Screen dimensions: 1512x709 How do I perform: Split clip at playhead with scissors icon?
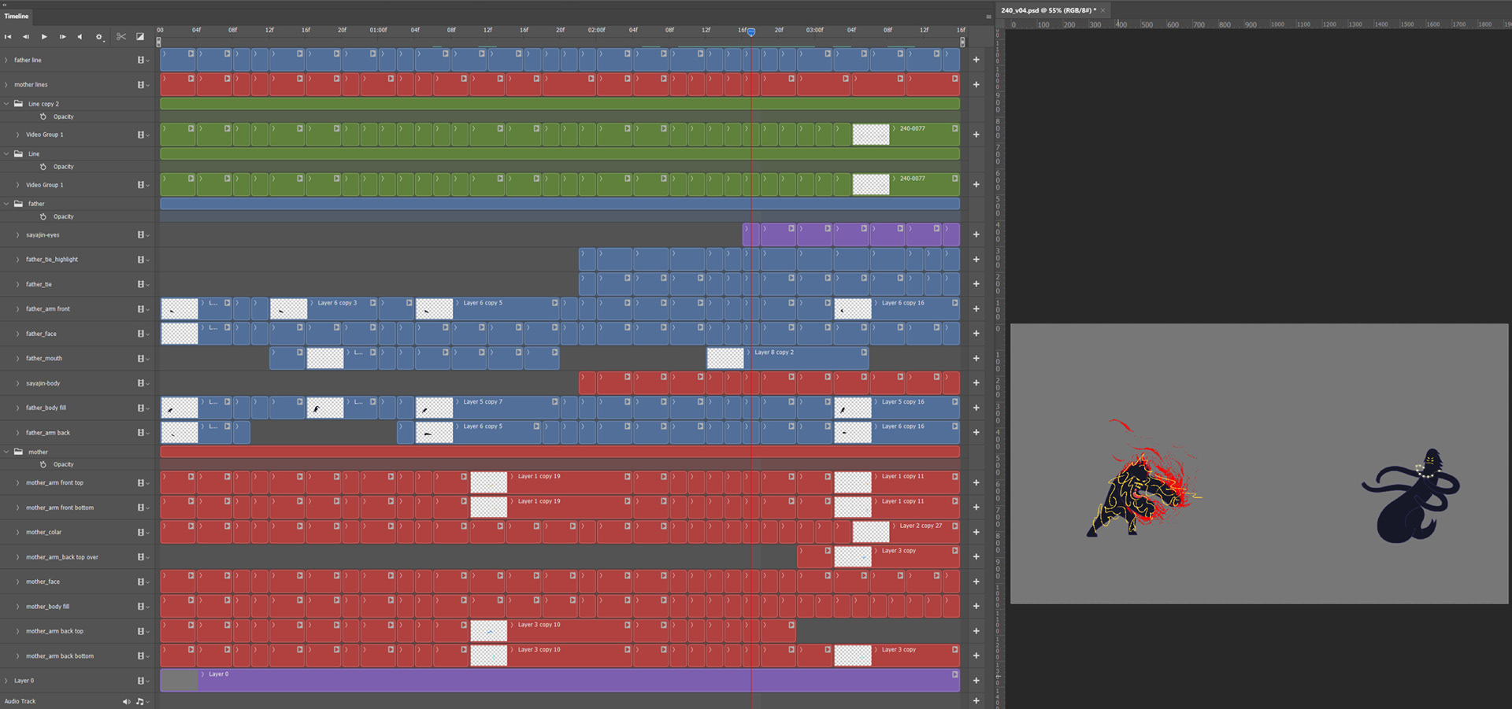121,37
